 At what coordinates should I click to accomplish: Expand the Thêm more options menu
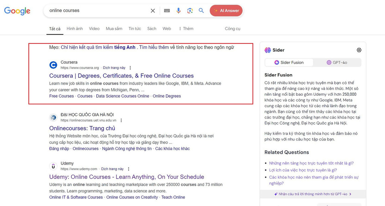pos(186,29)
